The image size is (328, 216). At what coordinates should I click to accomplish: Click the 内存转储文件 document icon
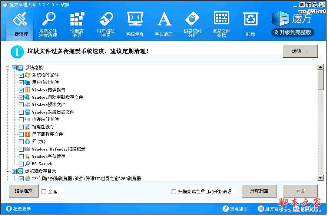pyautogui.click(x=27, y=119)
